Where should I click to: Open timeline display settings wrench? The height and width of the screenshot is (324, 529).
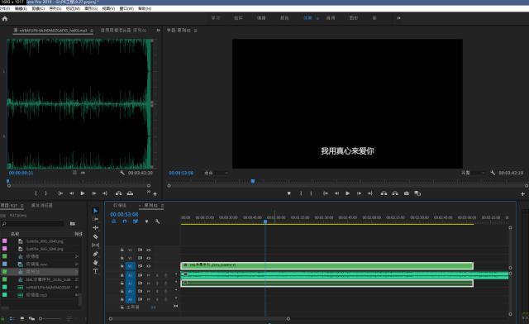tap(157, 222)
